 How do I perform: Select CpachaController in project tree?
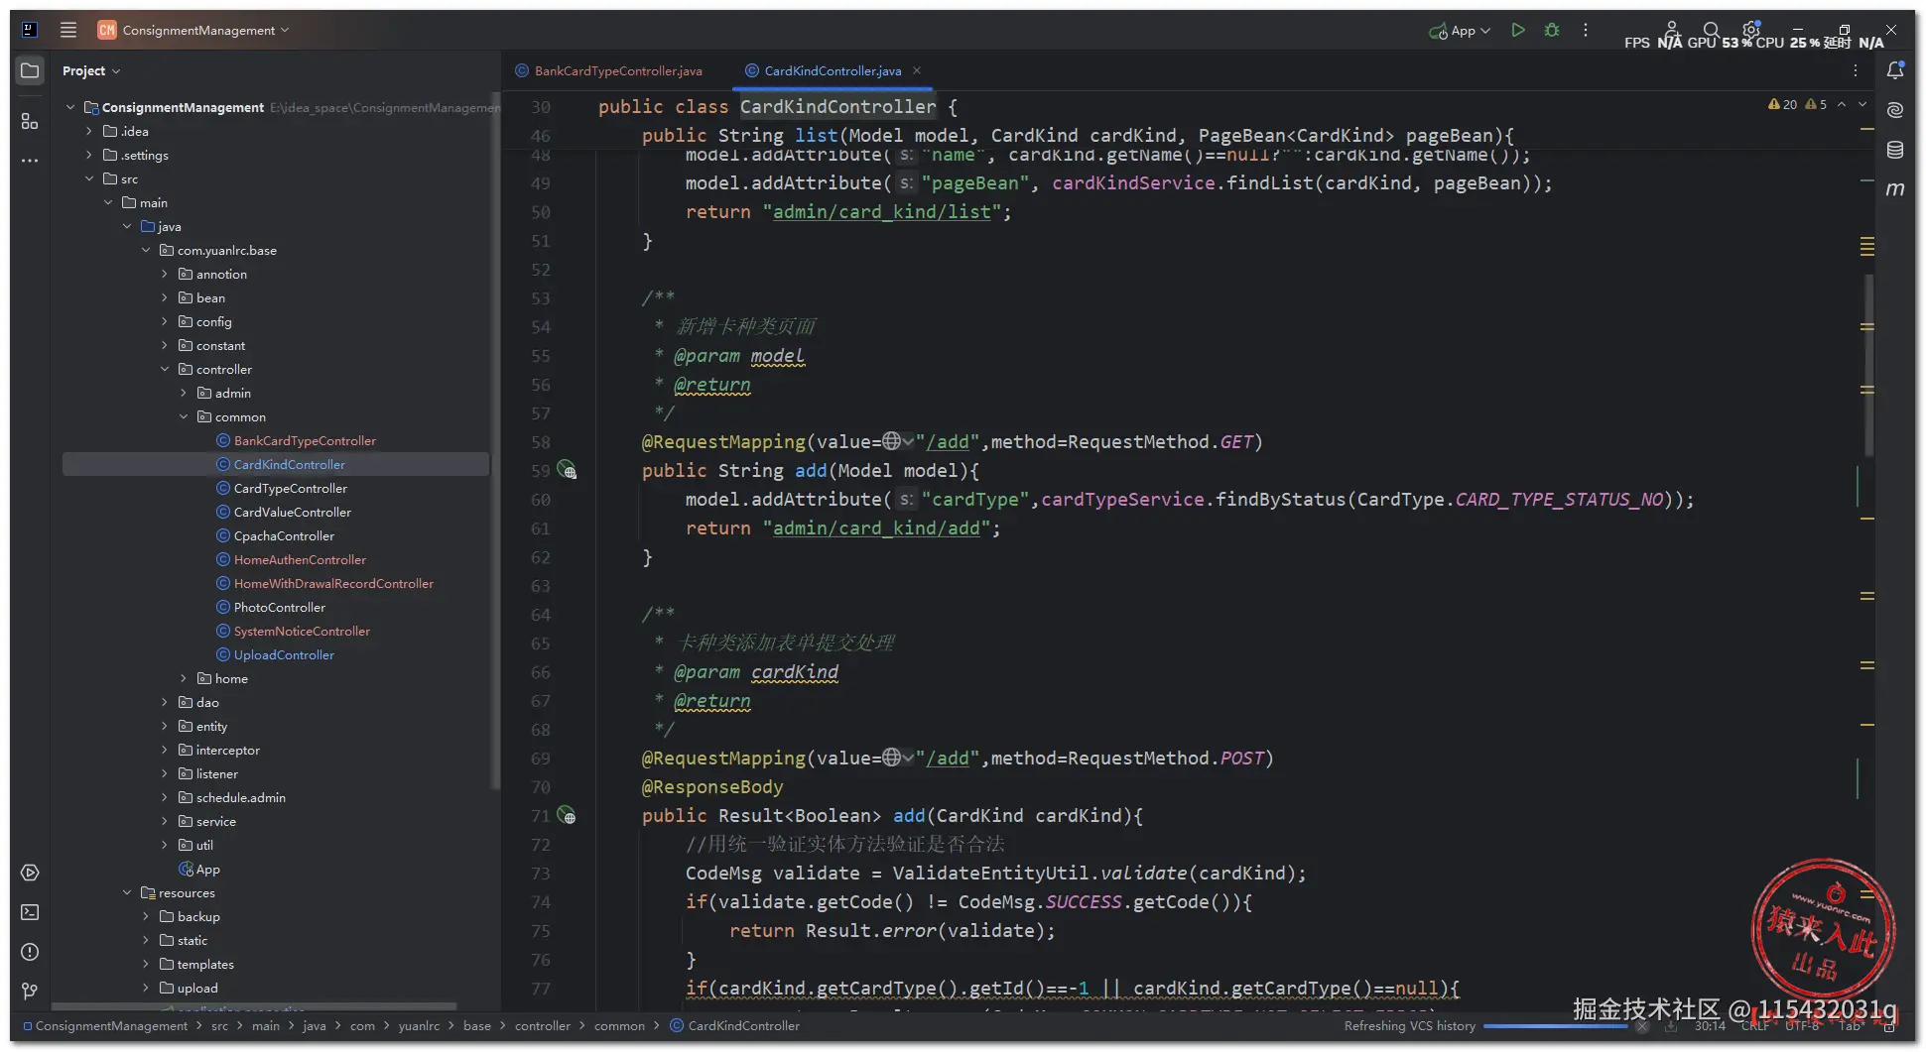(x=284, y=535)
